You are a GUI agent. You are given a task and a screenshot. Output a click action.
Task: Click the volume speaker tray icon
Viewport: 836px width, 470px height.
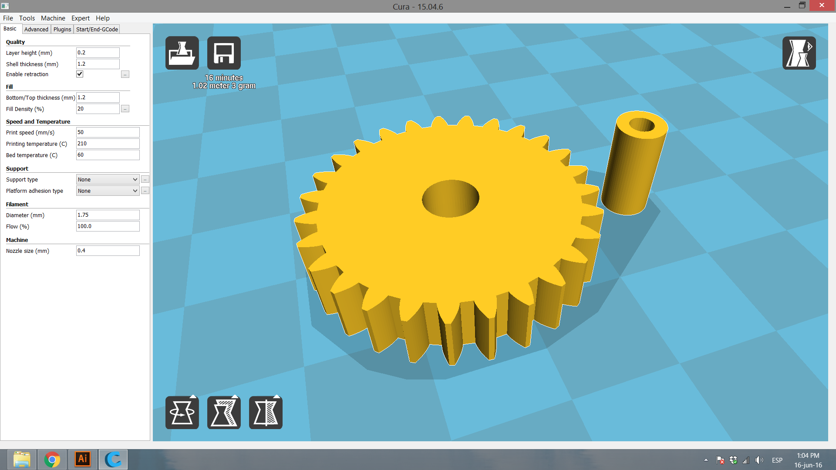(759, 460)
